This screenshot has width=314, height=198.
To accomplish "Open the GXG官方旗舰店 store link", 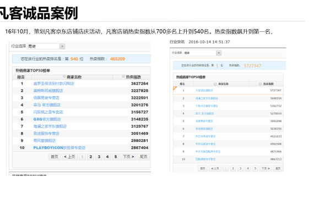I will coord(47,119).
